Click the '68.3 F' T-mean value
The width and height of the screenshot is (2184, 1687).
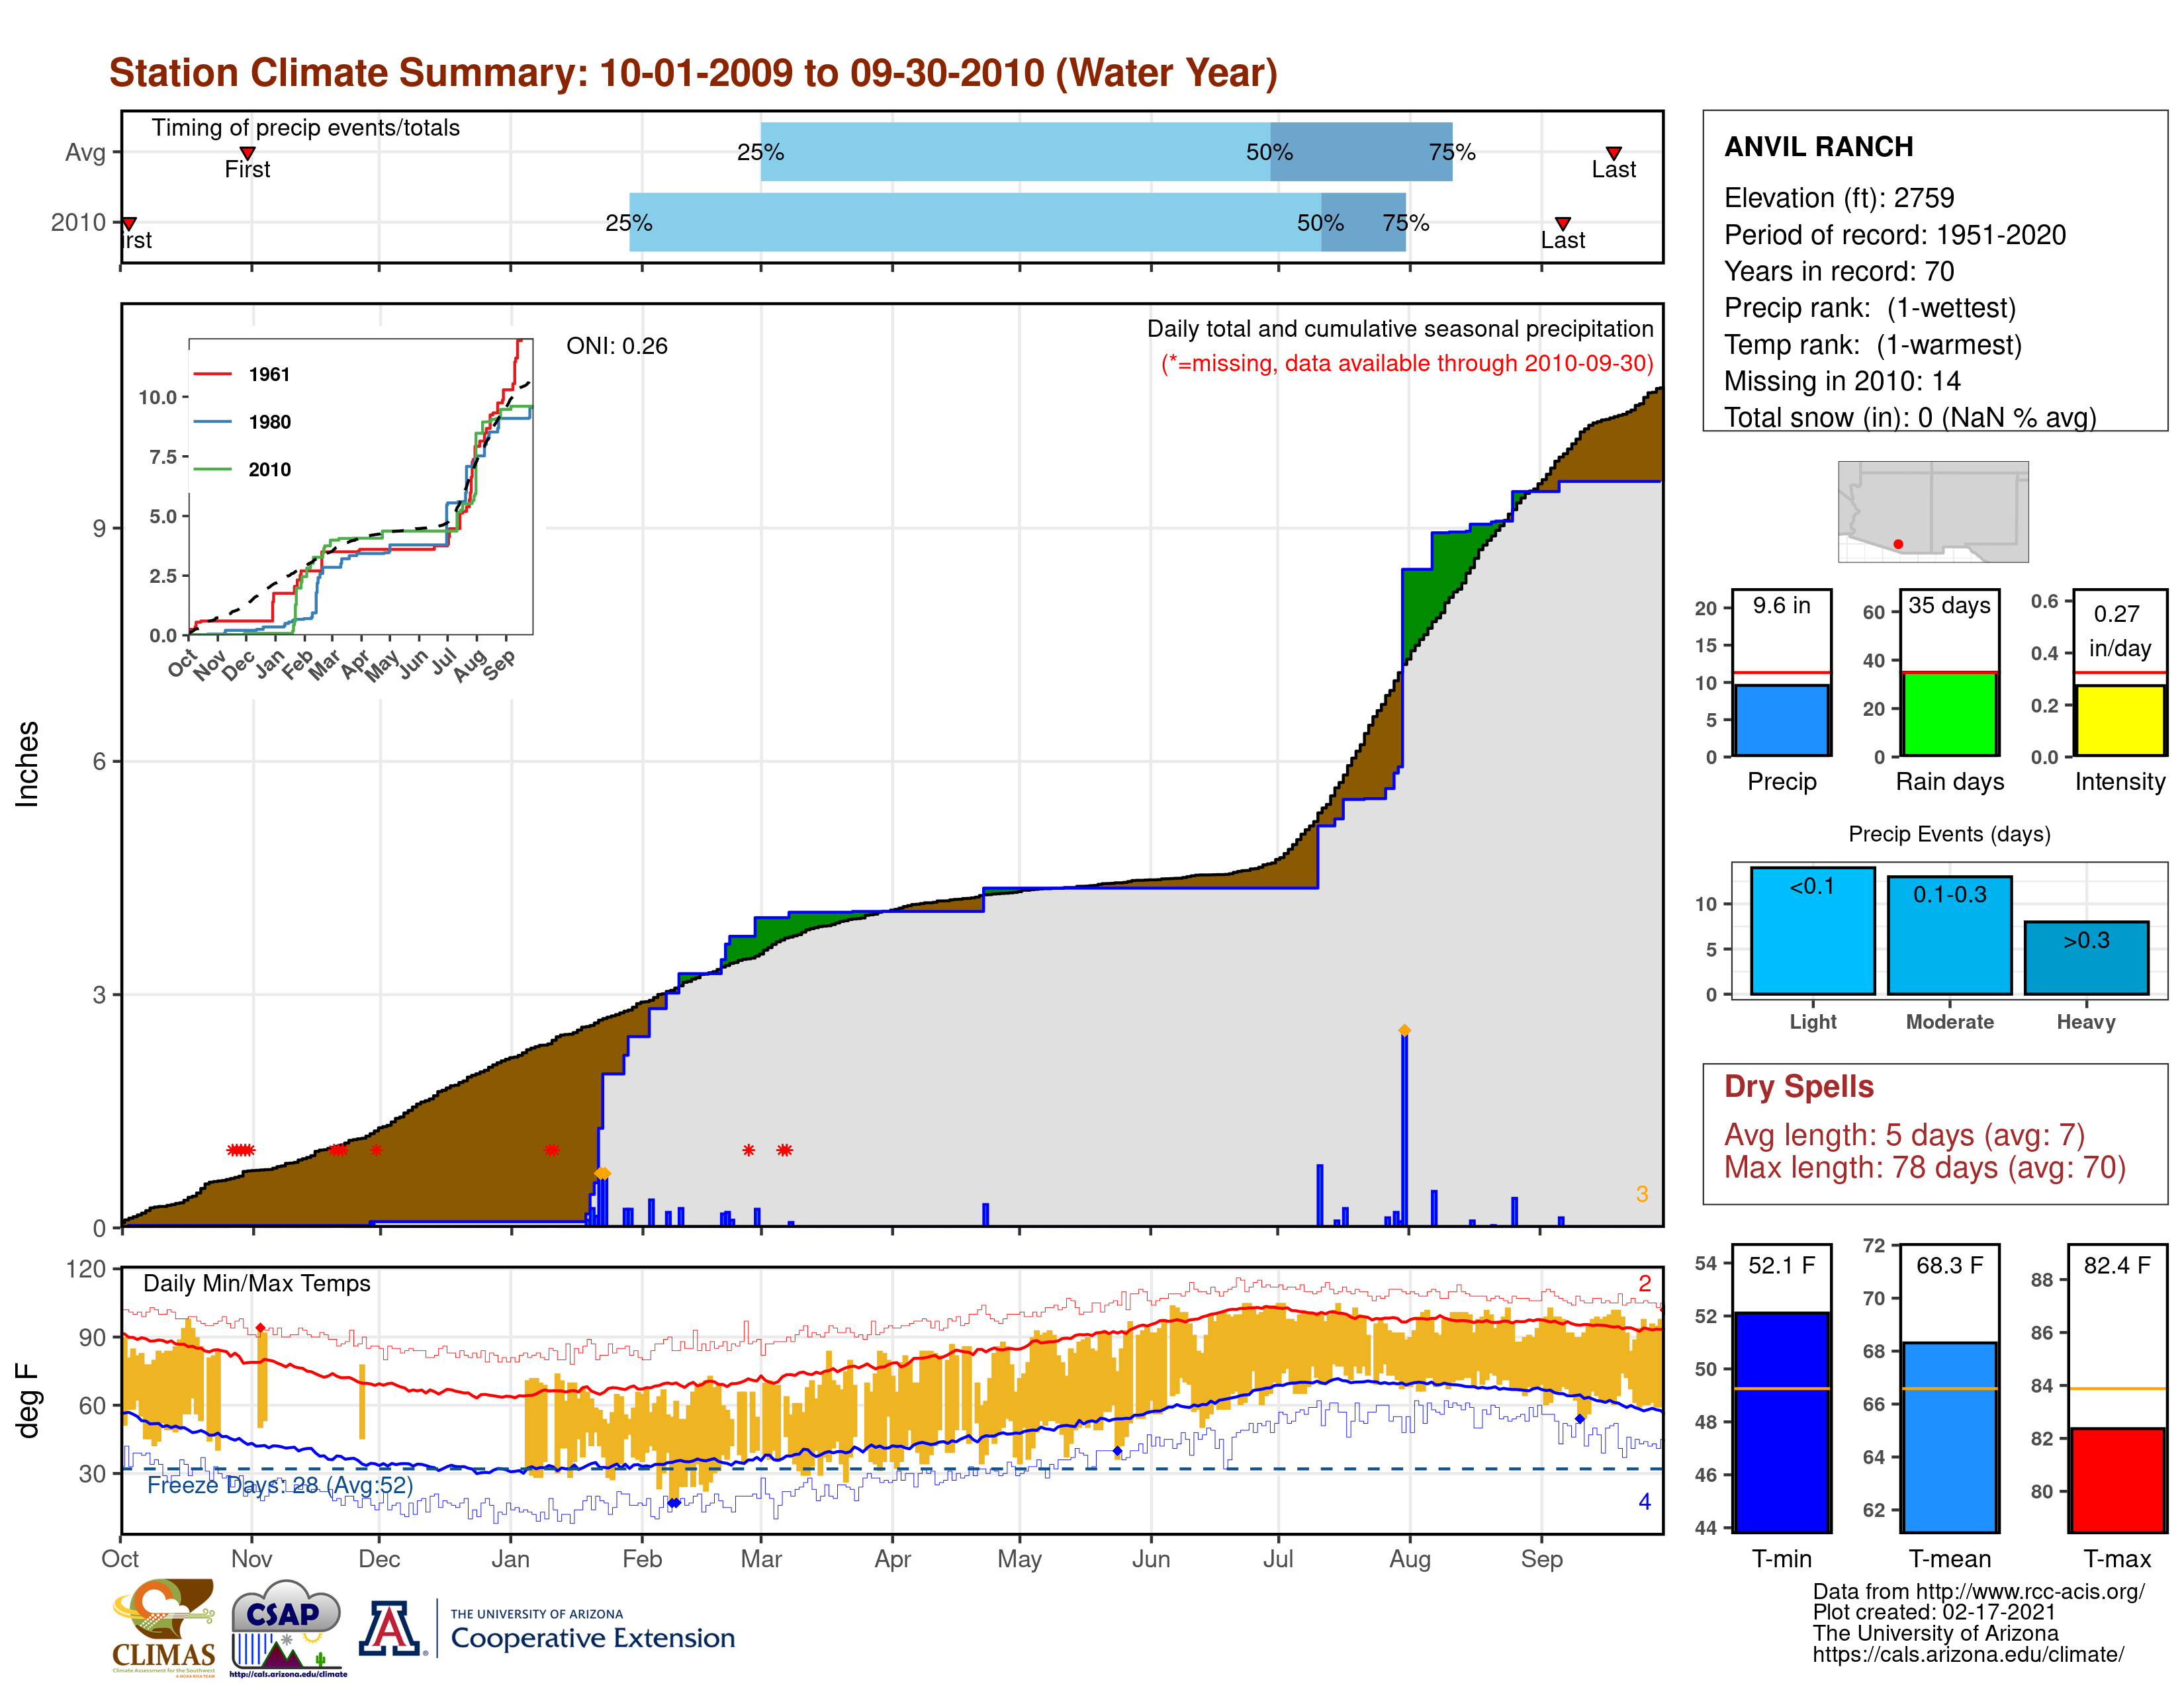coord(1949,1265)
